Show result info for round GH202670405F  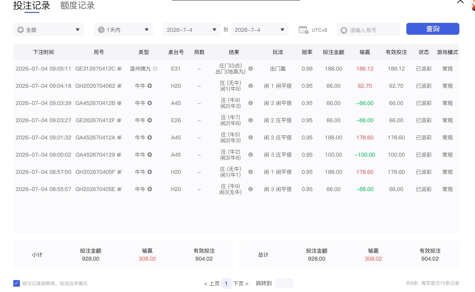(251, 172)
